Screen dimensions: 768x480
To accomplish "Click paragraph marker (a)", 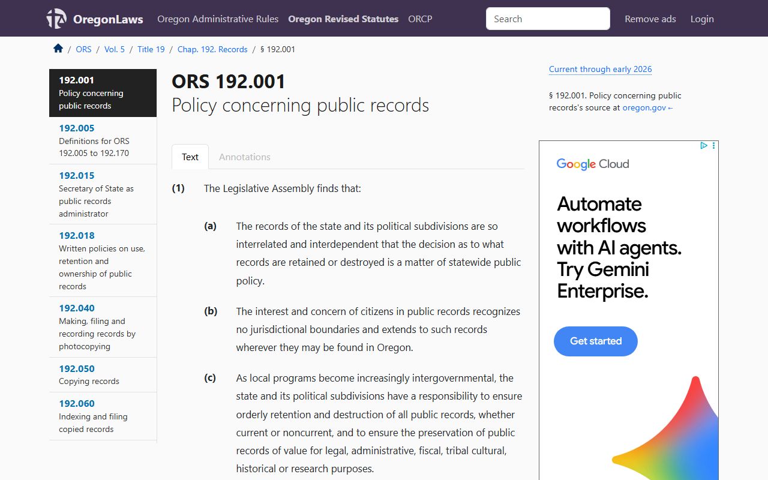I will tap(210, 226).
